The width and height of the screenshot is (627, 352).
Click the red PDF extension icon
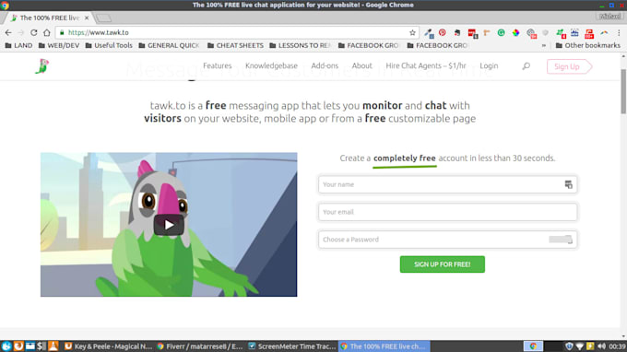point(589,33)
